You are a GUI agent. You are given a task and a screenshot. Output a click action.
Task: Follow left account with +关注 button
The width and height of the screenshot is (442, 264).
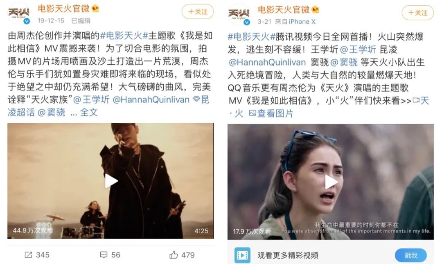coord(198,11)
